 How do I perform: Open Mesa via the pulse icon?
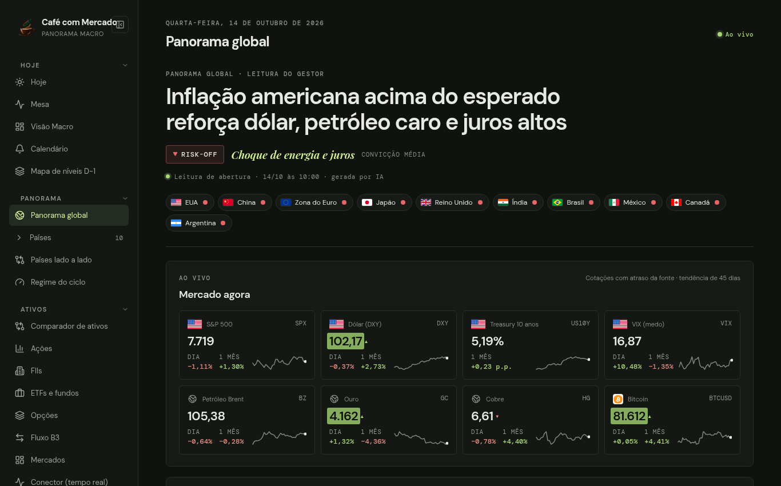point(20,105)
